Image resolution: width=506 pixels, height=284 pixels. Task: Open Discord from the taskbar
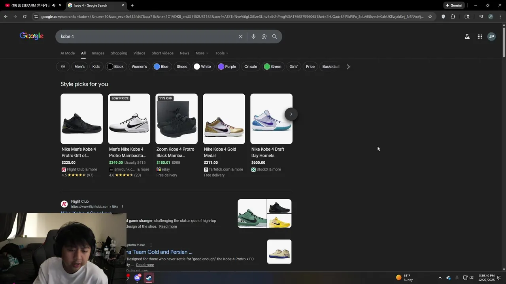coord(137,278)
